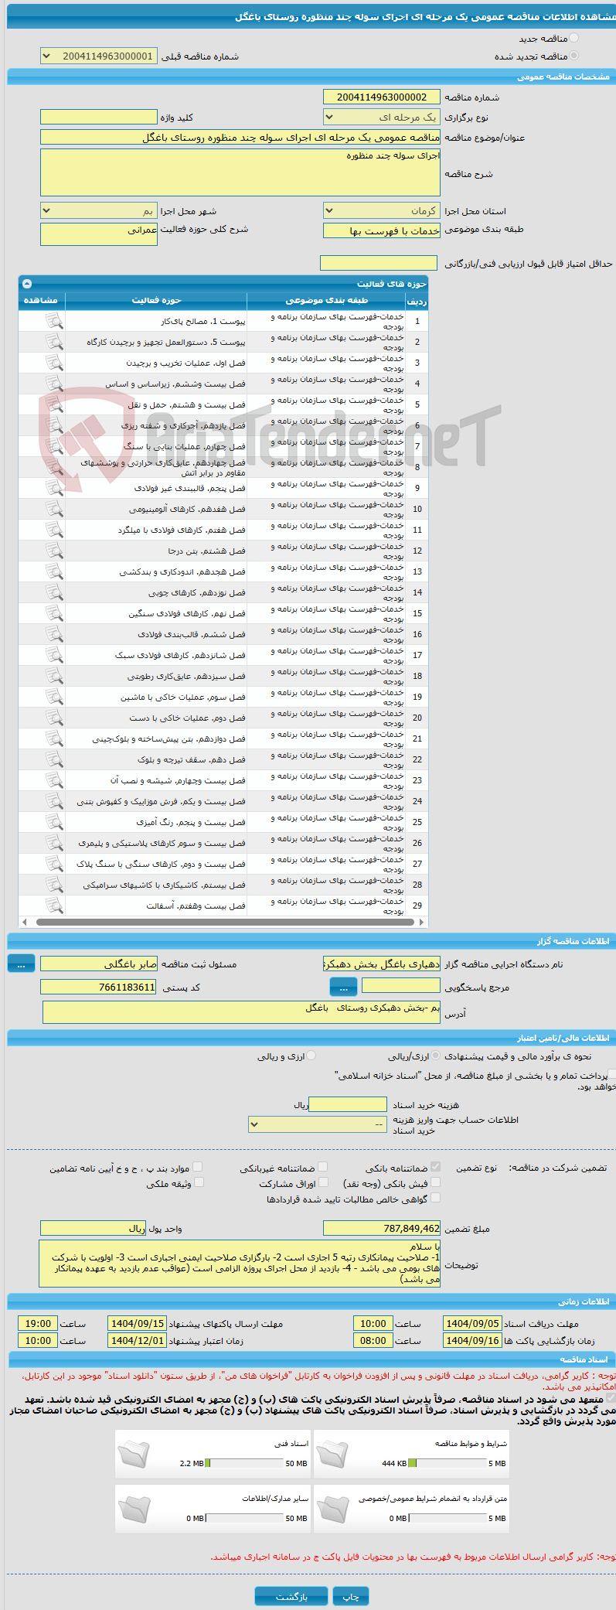Click کلید واژه input field
The width and height of the screenshot is (616, 1610).
point(98,117)
